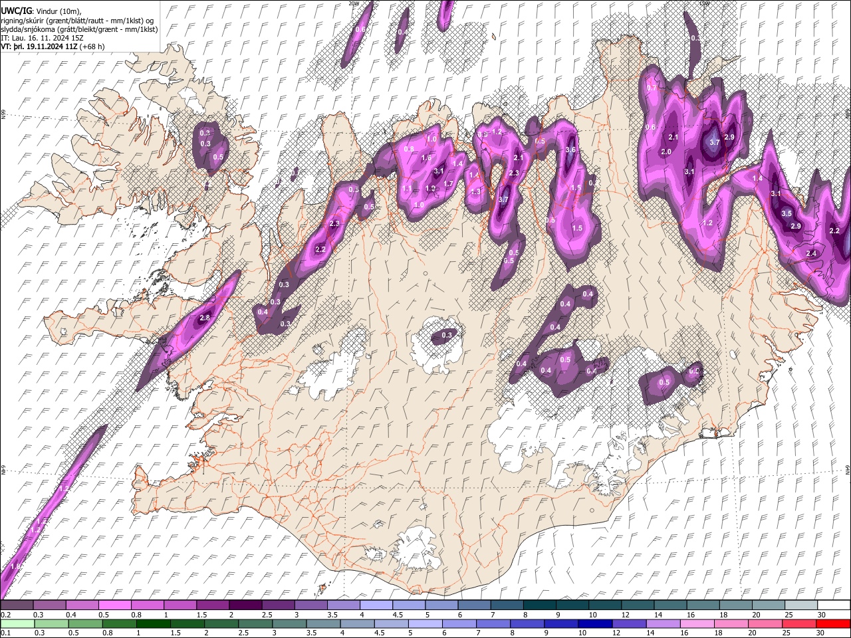Image resolution: width=851 pixels, height=638 pixels.
Task: Click the 'slydda/snjókoma' legend description line
Action: pos(79,29)
